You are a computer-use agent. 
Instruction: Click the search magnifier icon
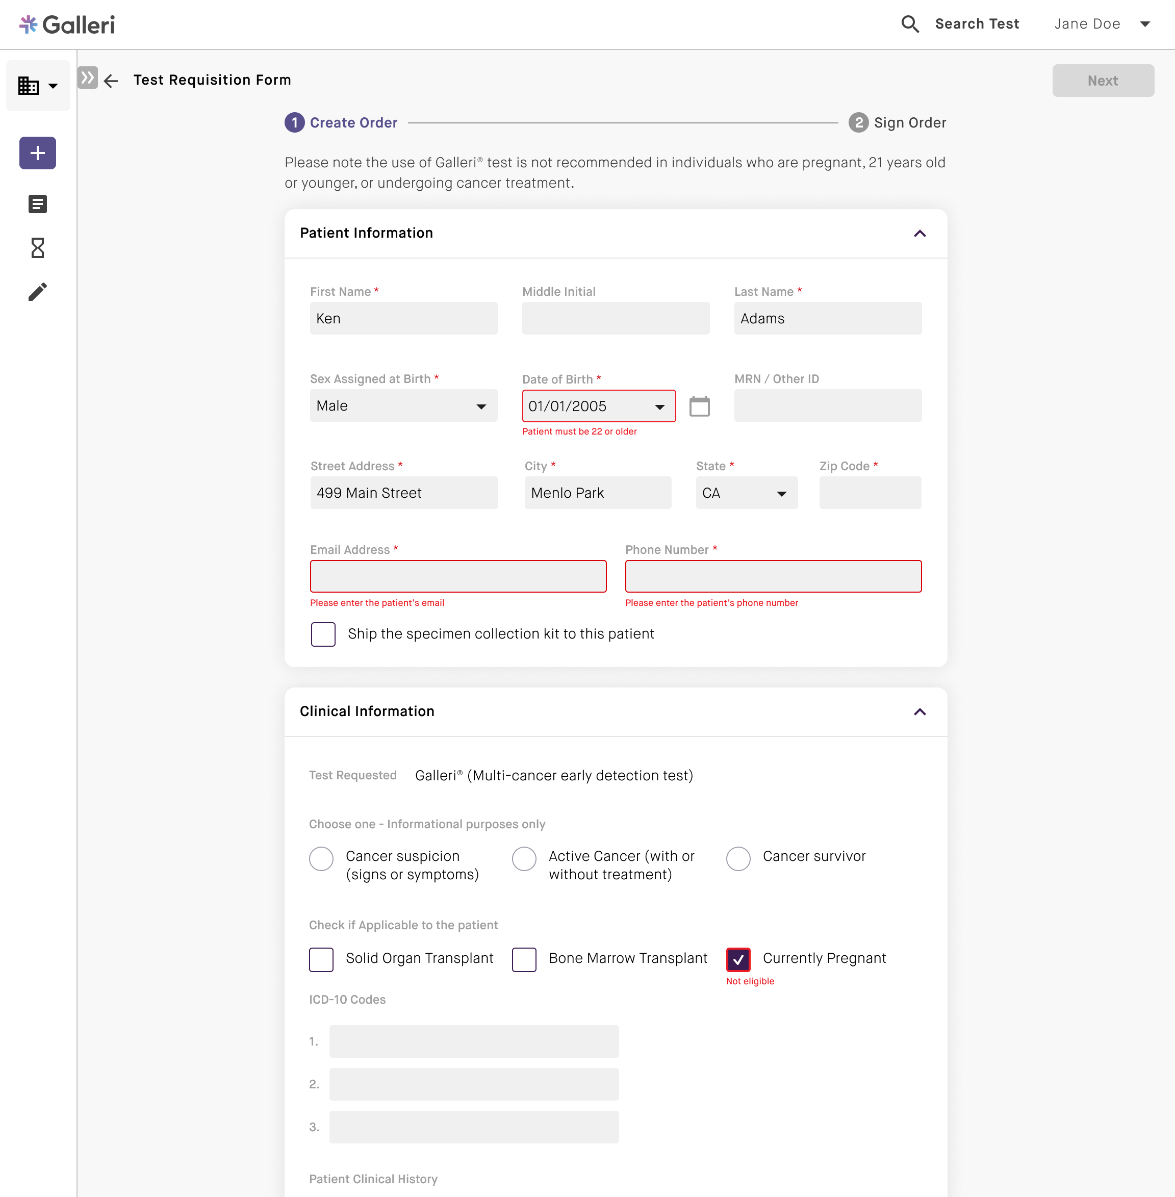[x=910, y=23]
